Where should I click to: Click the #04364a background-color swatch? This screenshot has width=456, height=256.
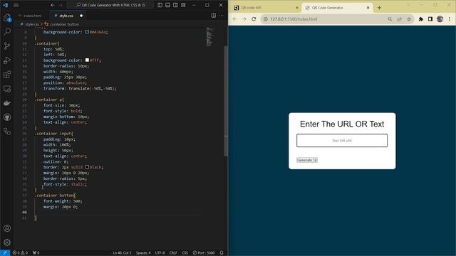click(x=87, y=32)
